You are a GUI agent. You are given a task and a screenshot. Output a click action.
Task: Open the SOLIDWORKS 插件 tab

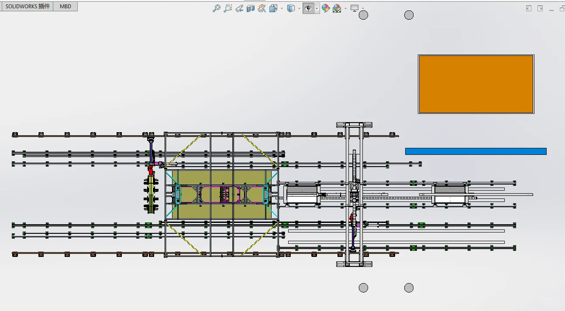tap(28, 7)
